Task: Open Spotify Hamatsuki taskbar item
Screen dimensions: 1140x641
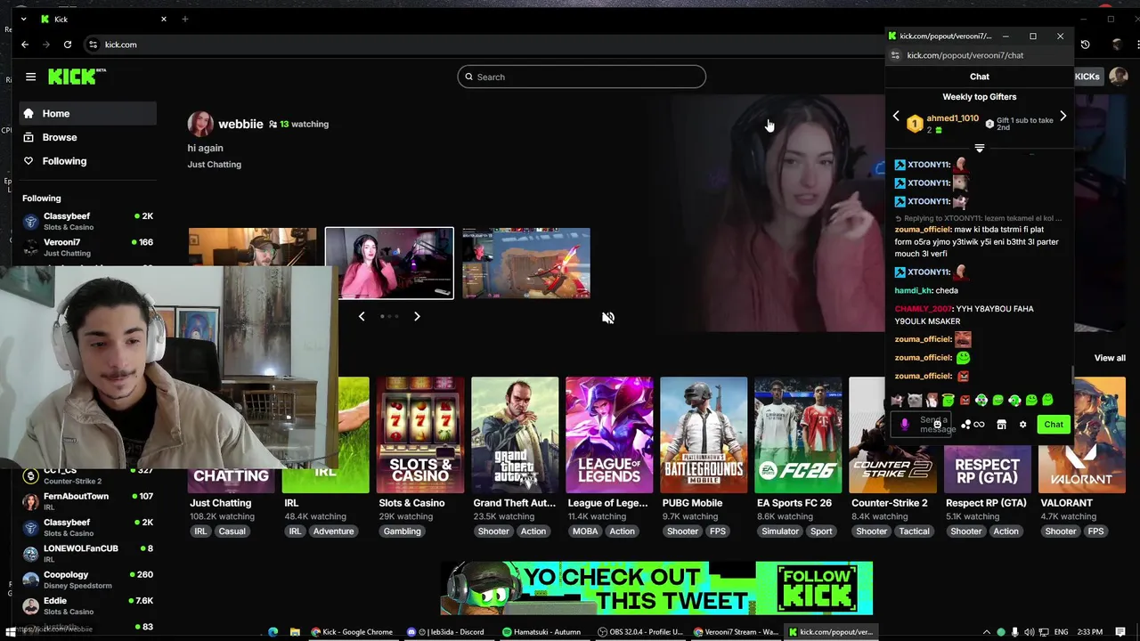Action: coord(541,632)
